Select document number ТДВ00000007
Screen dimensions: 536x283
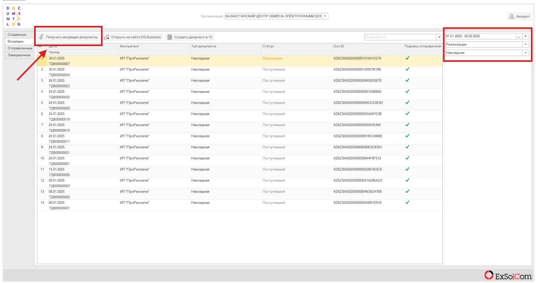click(59, 64)
